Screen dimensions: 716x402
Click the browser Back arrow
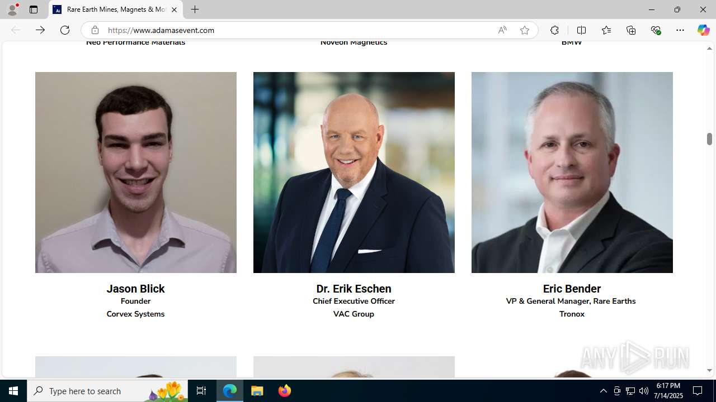(x=16, y=30)
